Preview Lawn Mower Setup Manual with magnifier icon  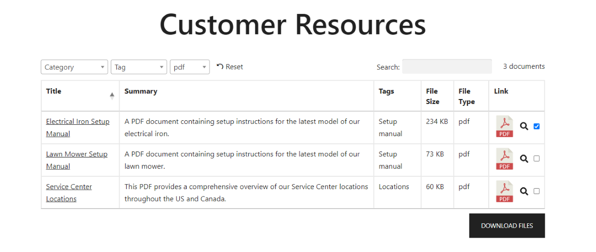(524, 158)
